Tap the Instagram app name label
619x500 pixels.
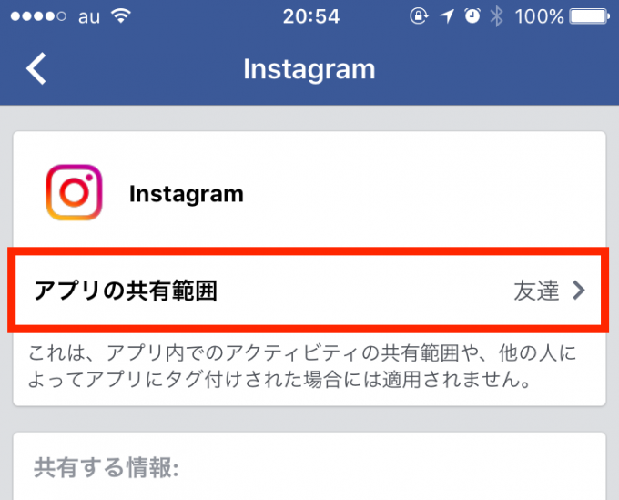(187, 194)
